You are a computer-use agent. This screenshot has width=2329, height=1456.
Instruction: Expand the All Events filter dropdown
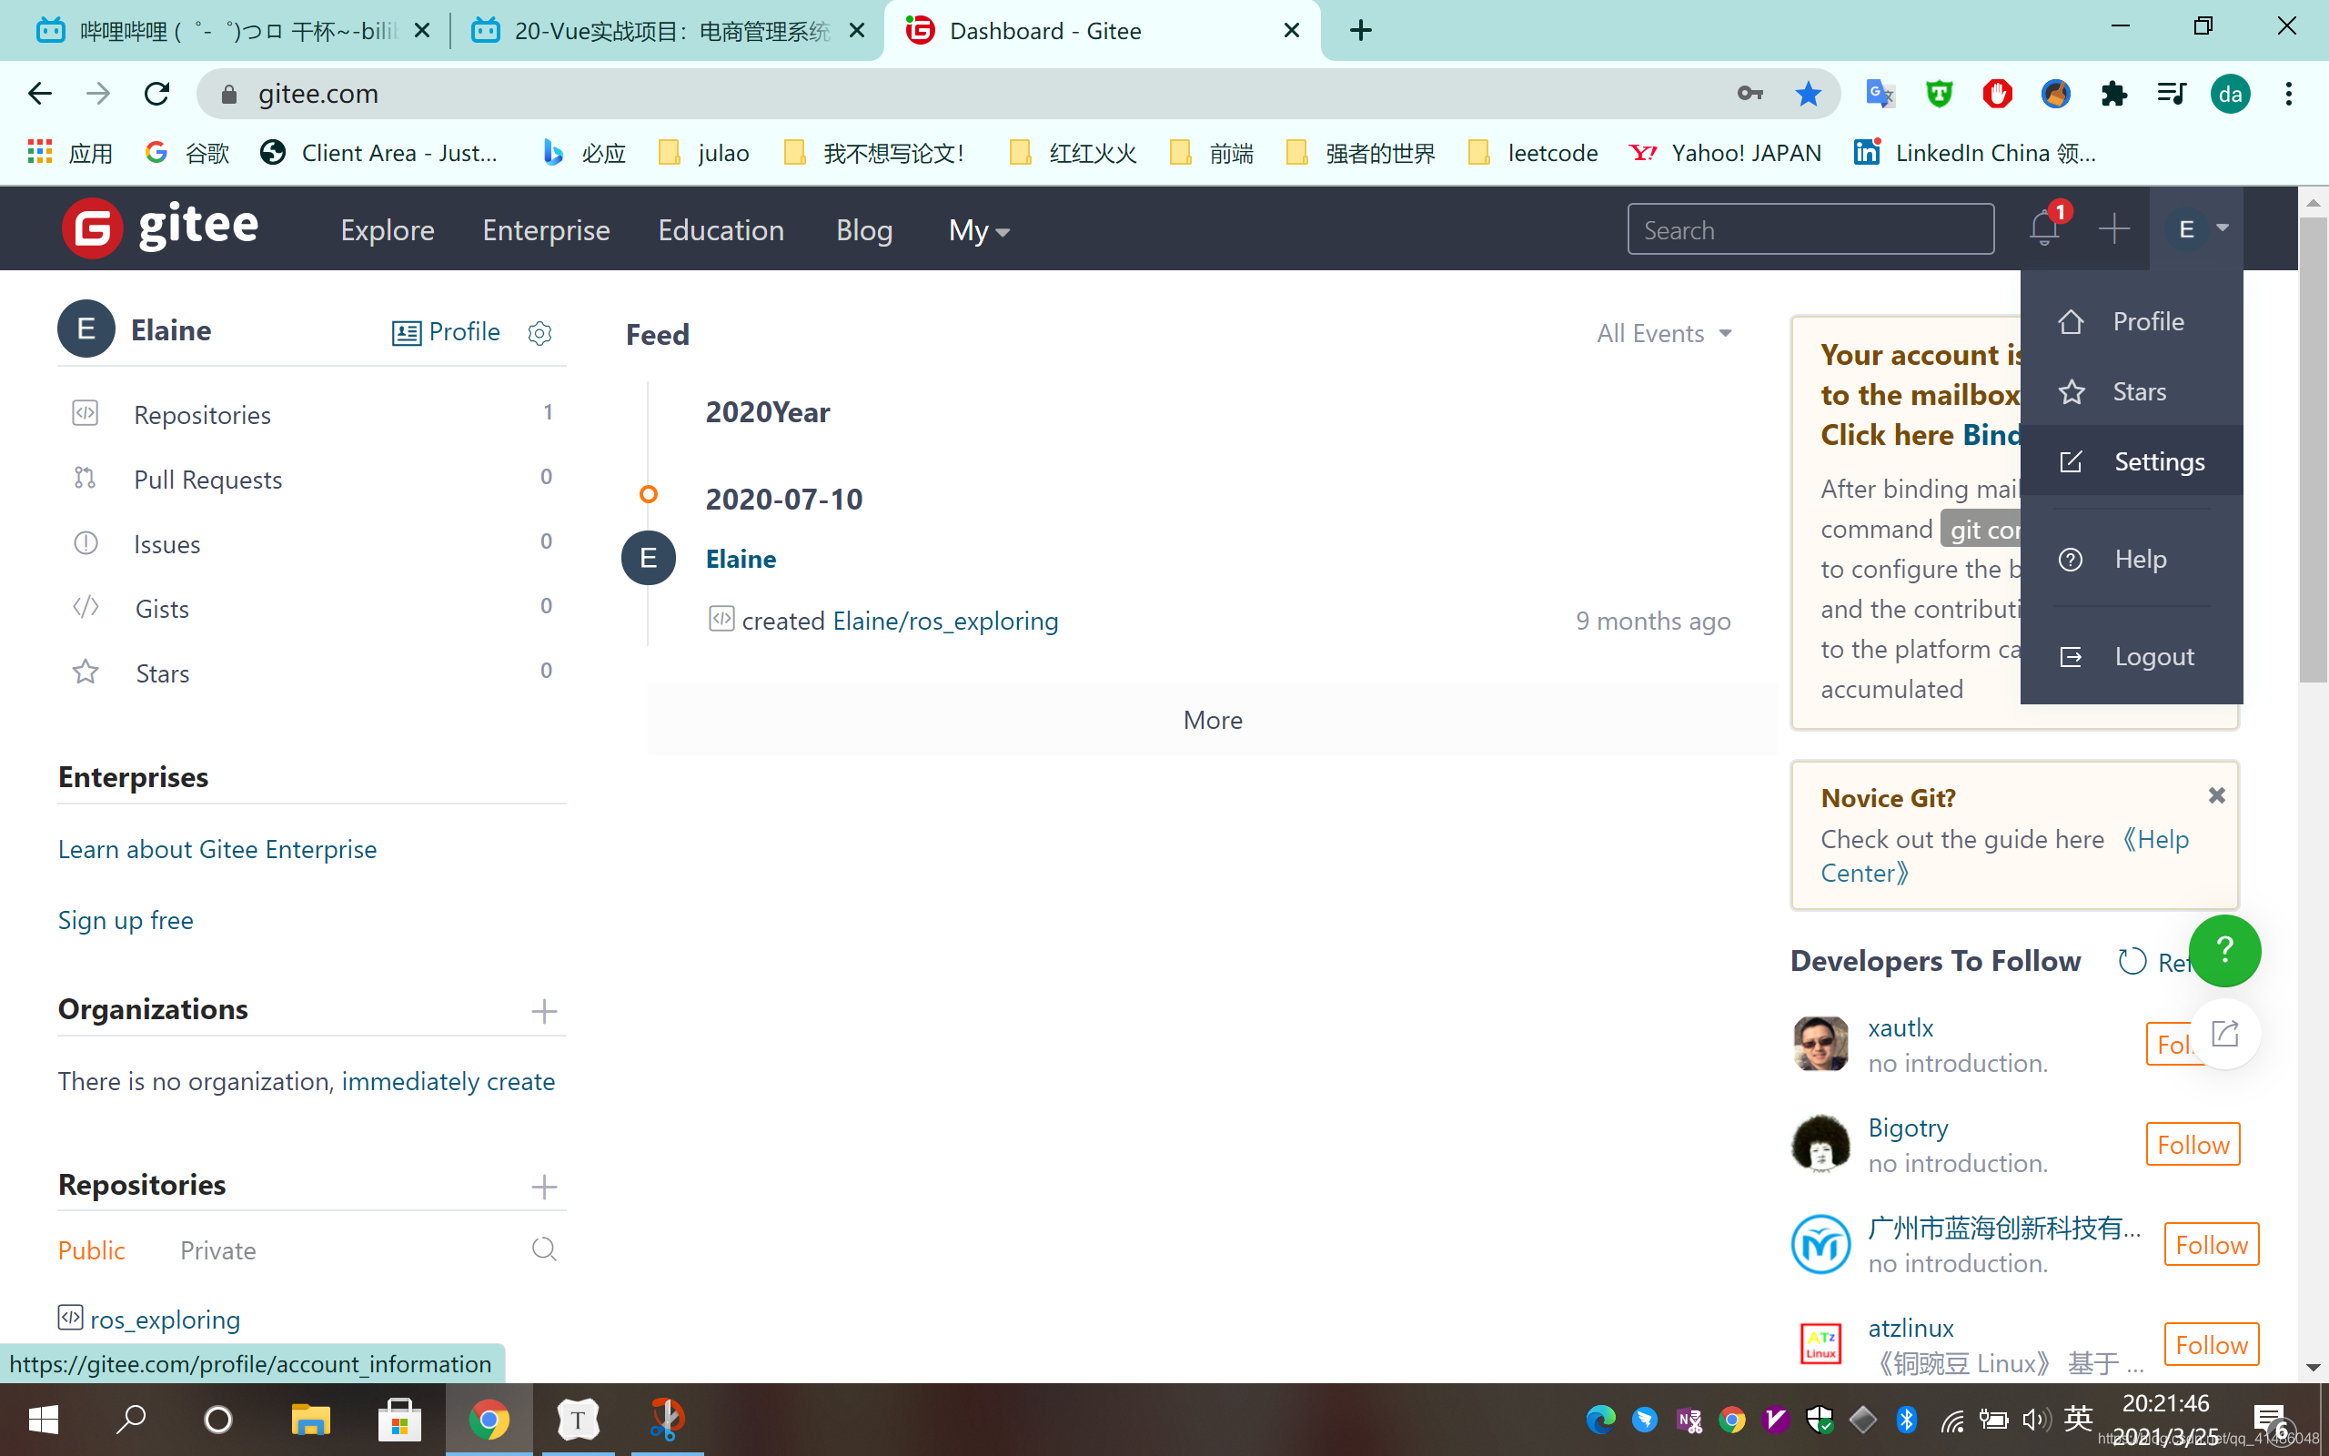[x=1664, y=333]
